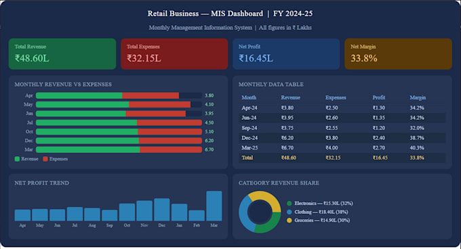The height and width of the screenshot is (249, 461).
Task: Click the ₹48.60 total revenue cell
Action: [x=289, y=158]
